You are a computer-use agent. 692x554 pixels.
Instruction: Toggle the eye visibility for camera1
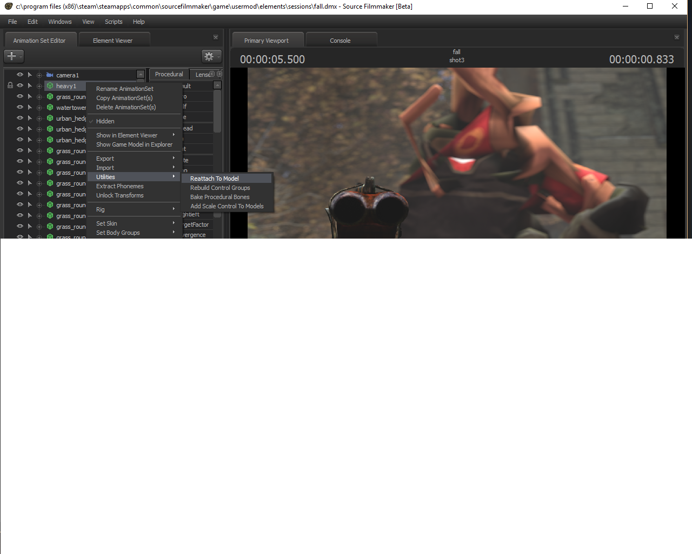coord(20,75)
